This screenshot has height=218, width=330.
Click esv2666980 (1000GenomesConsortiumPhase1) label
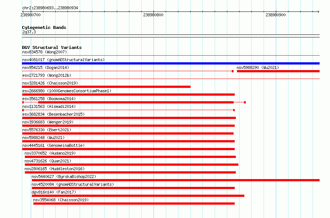(67, 91)
